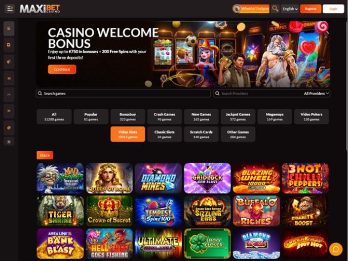
Task: Click the gear icon at sidebar bottom
Action: pos(9,141)
